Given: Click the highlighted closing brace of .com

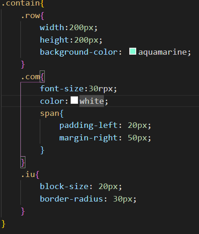Looking at the screenshot, I should coord(23,162).
